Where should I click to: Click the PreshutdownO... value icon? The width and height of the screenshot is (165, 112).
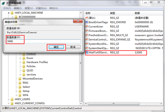[x=87, y=35]
